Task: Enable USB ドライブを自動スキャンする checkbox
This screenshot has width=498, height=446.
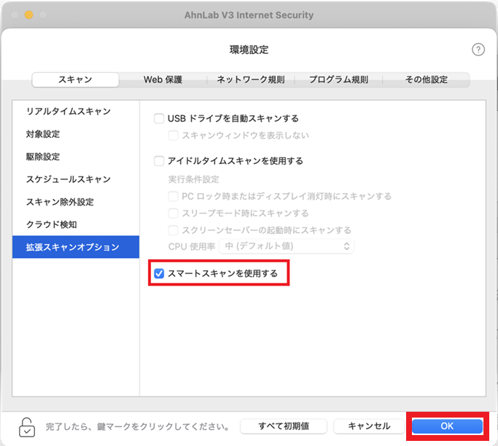Action: [159, 118]
